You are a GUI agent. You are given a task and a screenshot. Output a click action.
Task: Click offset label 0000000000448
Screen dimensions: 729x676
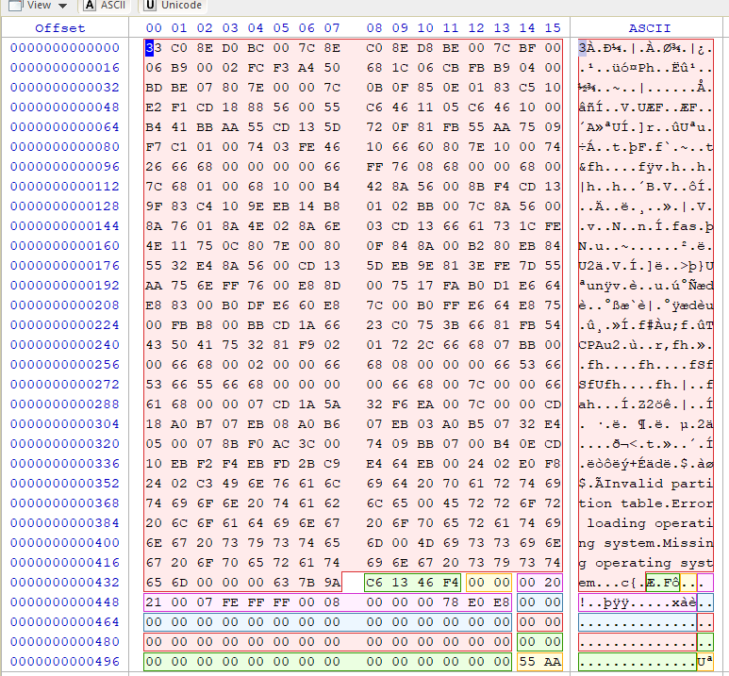[65, 602]
